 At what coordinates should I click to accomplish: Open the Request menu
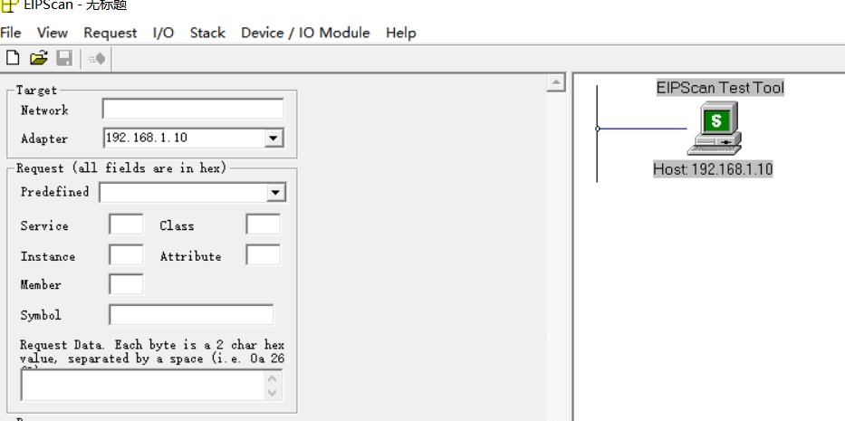(110, 33)
